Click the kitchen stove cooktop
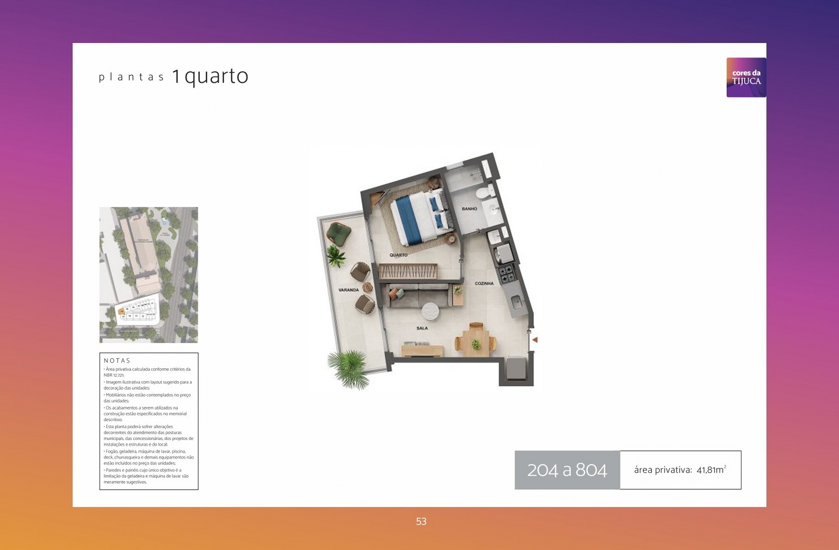 click(x=507, y=273)
